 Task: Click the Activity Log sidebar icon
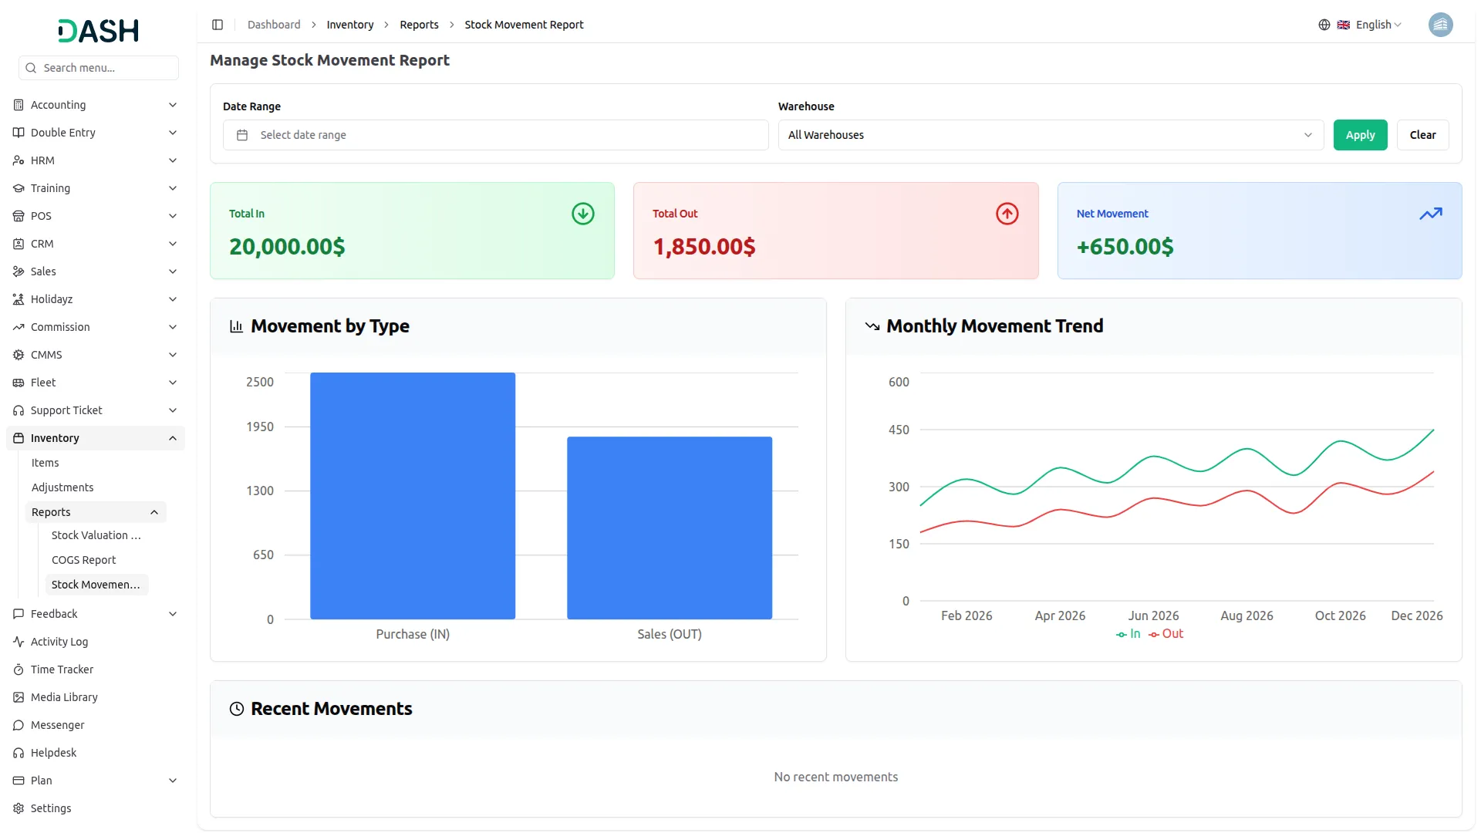tap(19, 642)
